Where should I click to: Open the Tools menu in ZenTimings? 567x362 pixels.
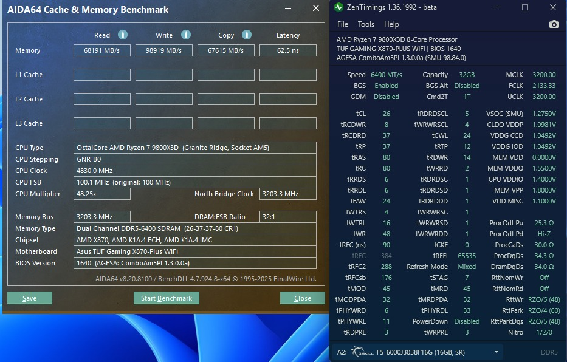366,24
